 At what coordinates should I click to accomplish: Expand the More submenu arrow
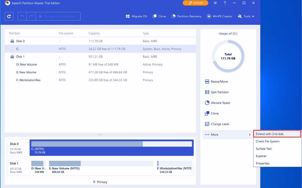pos(249,135)
